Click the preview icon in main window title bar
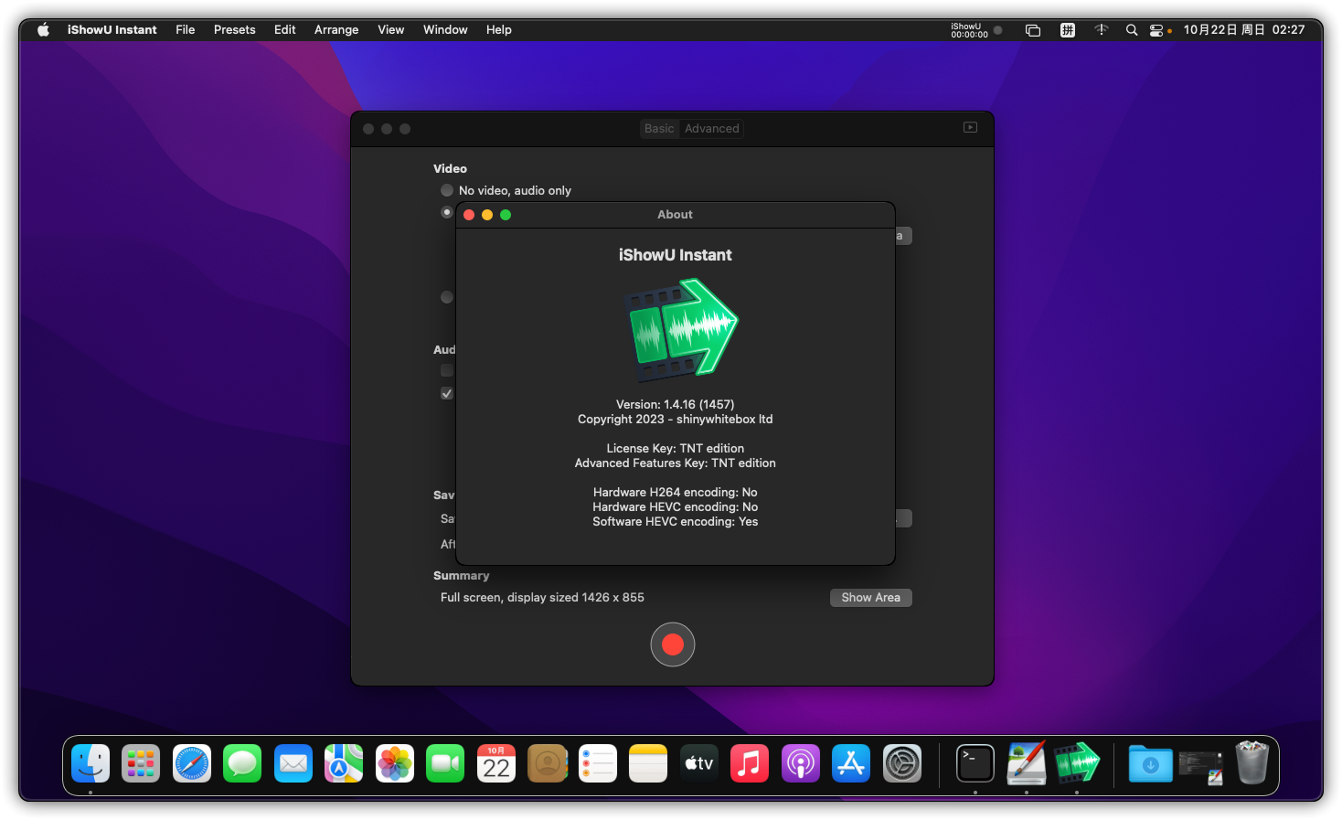Viewport: 1342px width, 820px height. pos(971,127)
